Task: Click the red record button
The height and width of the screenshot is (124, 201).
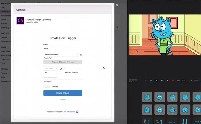Action: [173, 80]
